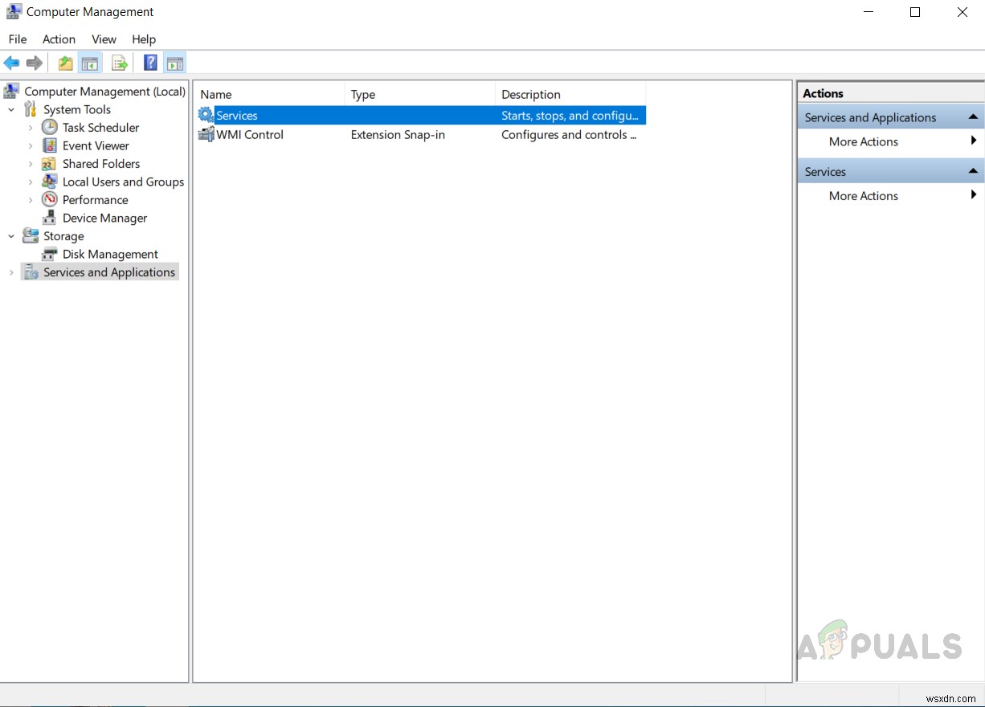Click the Event Viewer icon
This screenshot has width=985, height=707.
pyautogui.click(x=50, y=145)
